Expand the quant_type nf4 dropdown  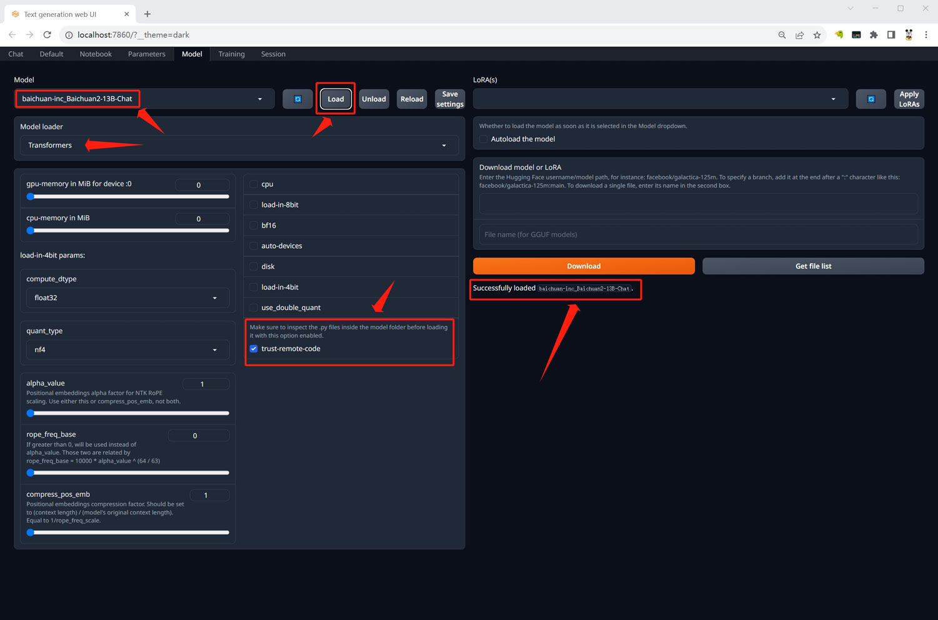128,350
